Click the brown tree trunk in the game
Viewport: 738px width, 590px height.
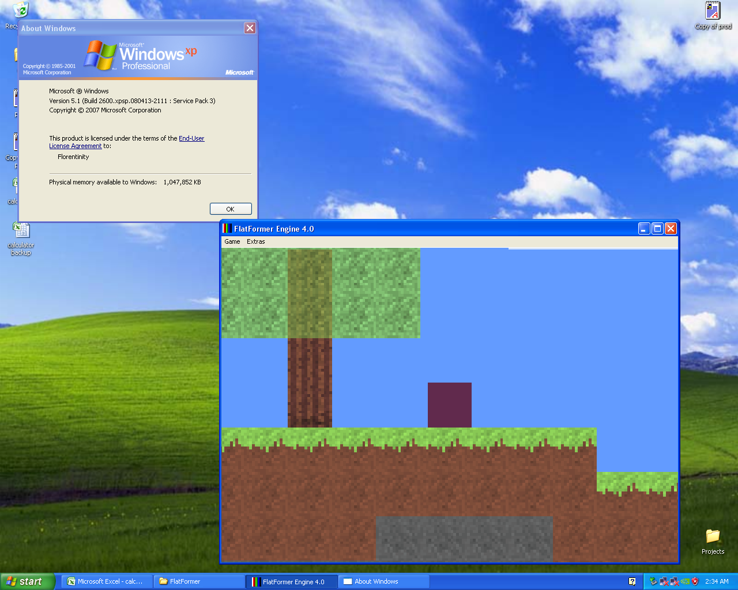[310, 383]
